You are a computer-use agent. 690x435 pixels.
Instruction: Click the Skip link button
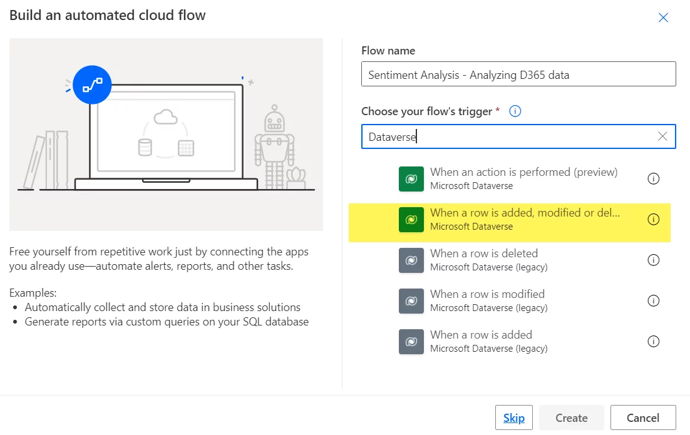[x=513, y=417]
